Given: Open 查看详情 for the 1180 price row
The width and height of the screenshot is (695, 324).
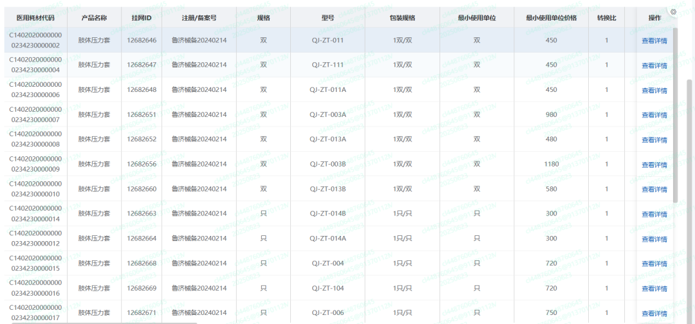Looking at the screenshot, I should click(x=654, y=165).
